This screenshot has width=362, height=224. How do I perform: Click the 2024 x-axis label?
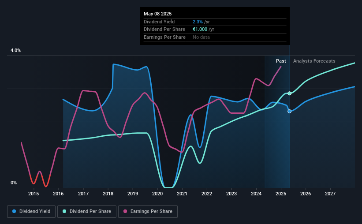[x=256, y=194]
